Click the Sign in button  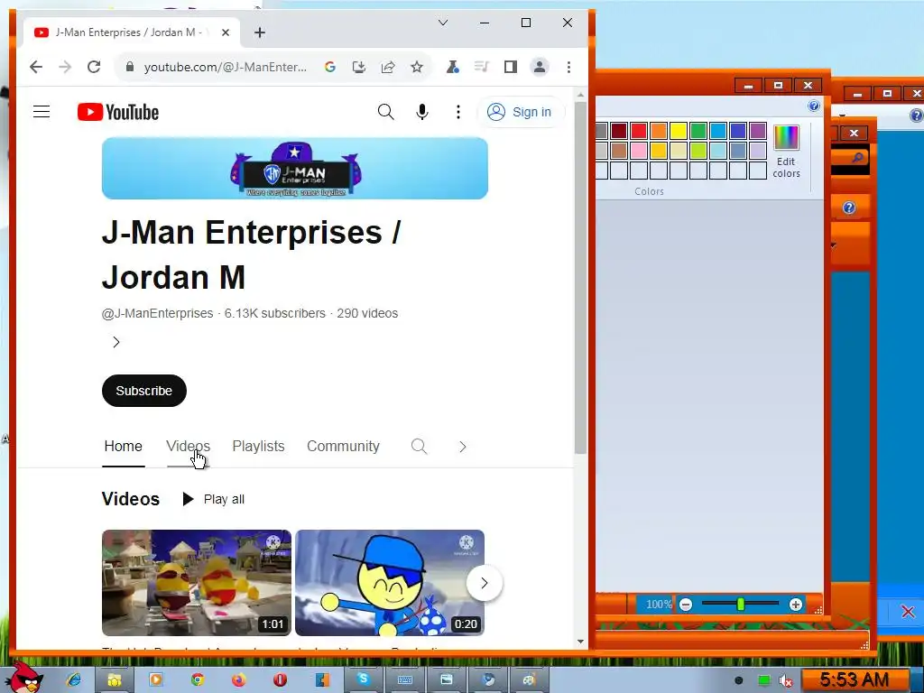coord(520,112)
